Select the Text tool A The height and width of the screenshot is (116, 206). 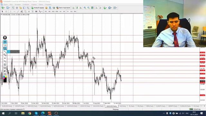29,12
